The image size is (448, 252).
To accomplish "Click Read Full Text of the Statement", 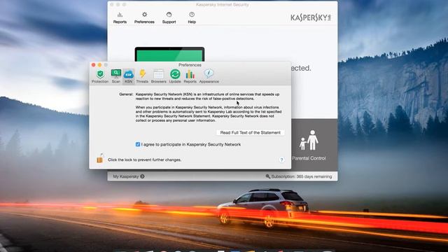I will (251, 132).
